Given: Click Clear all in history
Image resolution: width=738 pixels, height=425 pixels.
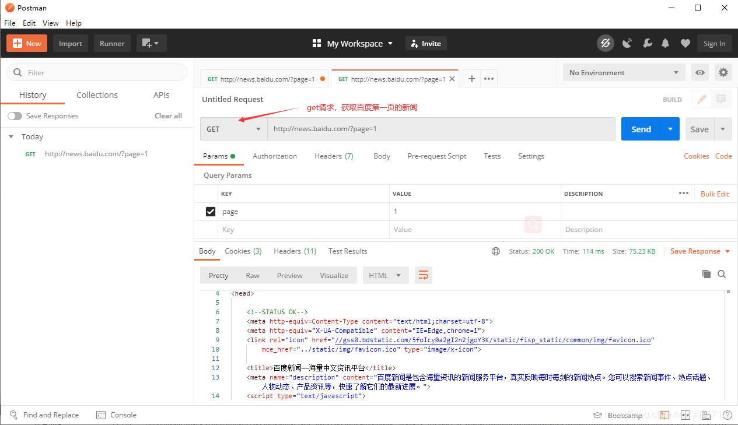Looking at the screenshot, I should (168, 116).
